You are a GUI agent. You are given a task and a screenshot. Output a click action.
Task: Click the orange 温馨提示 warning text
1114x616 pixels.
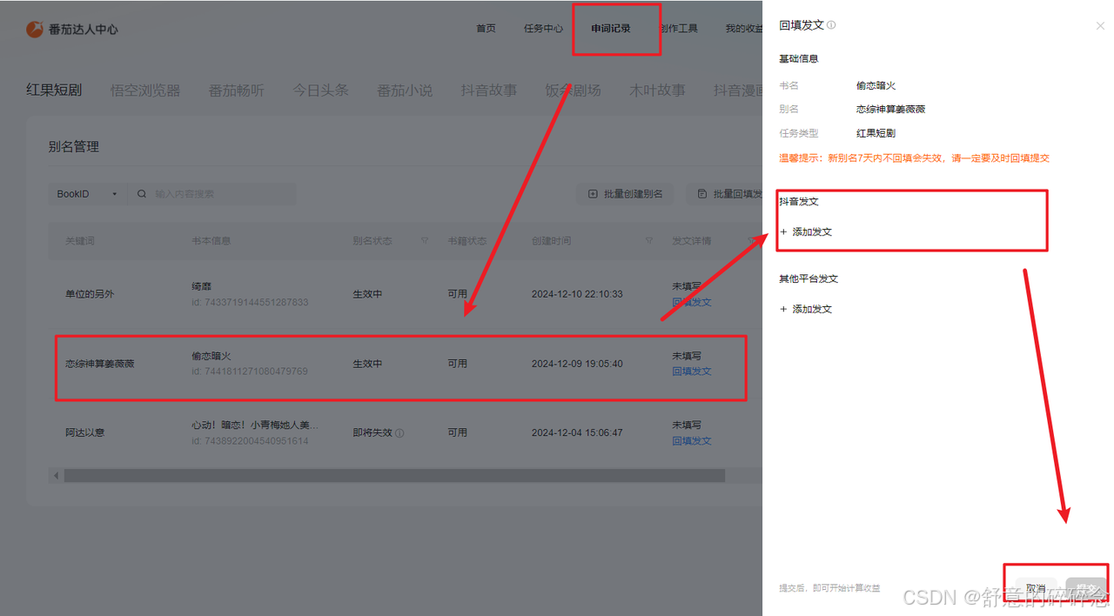915,158
